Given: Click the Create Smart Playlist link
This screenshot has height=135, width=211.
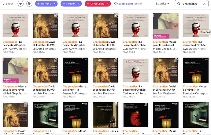Looking at the screenshot, I should (130, 4).
